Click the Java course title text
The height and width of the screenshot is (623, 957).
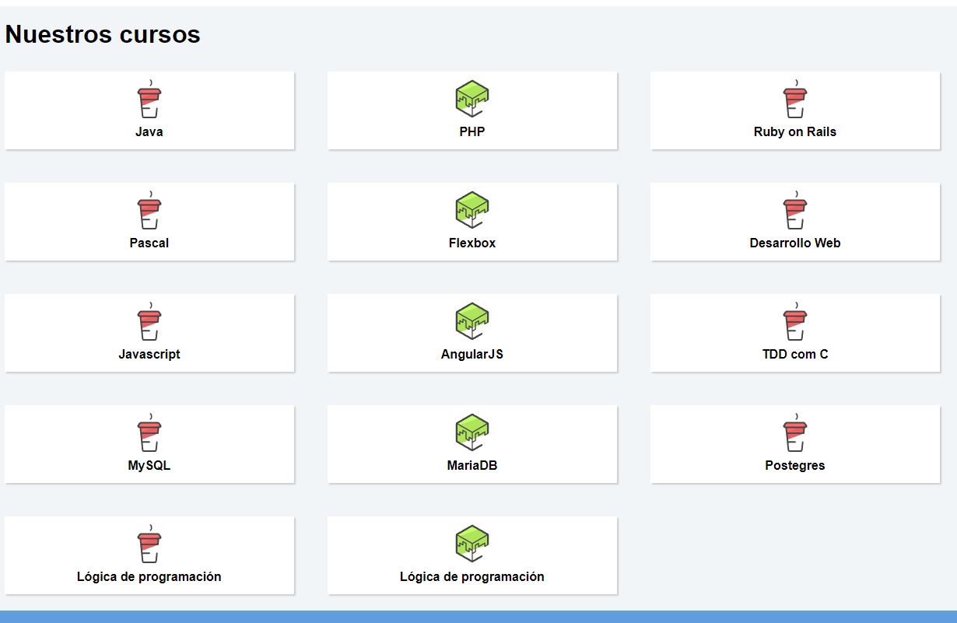point(149,132)
